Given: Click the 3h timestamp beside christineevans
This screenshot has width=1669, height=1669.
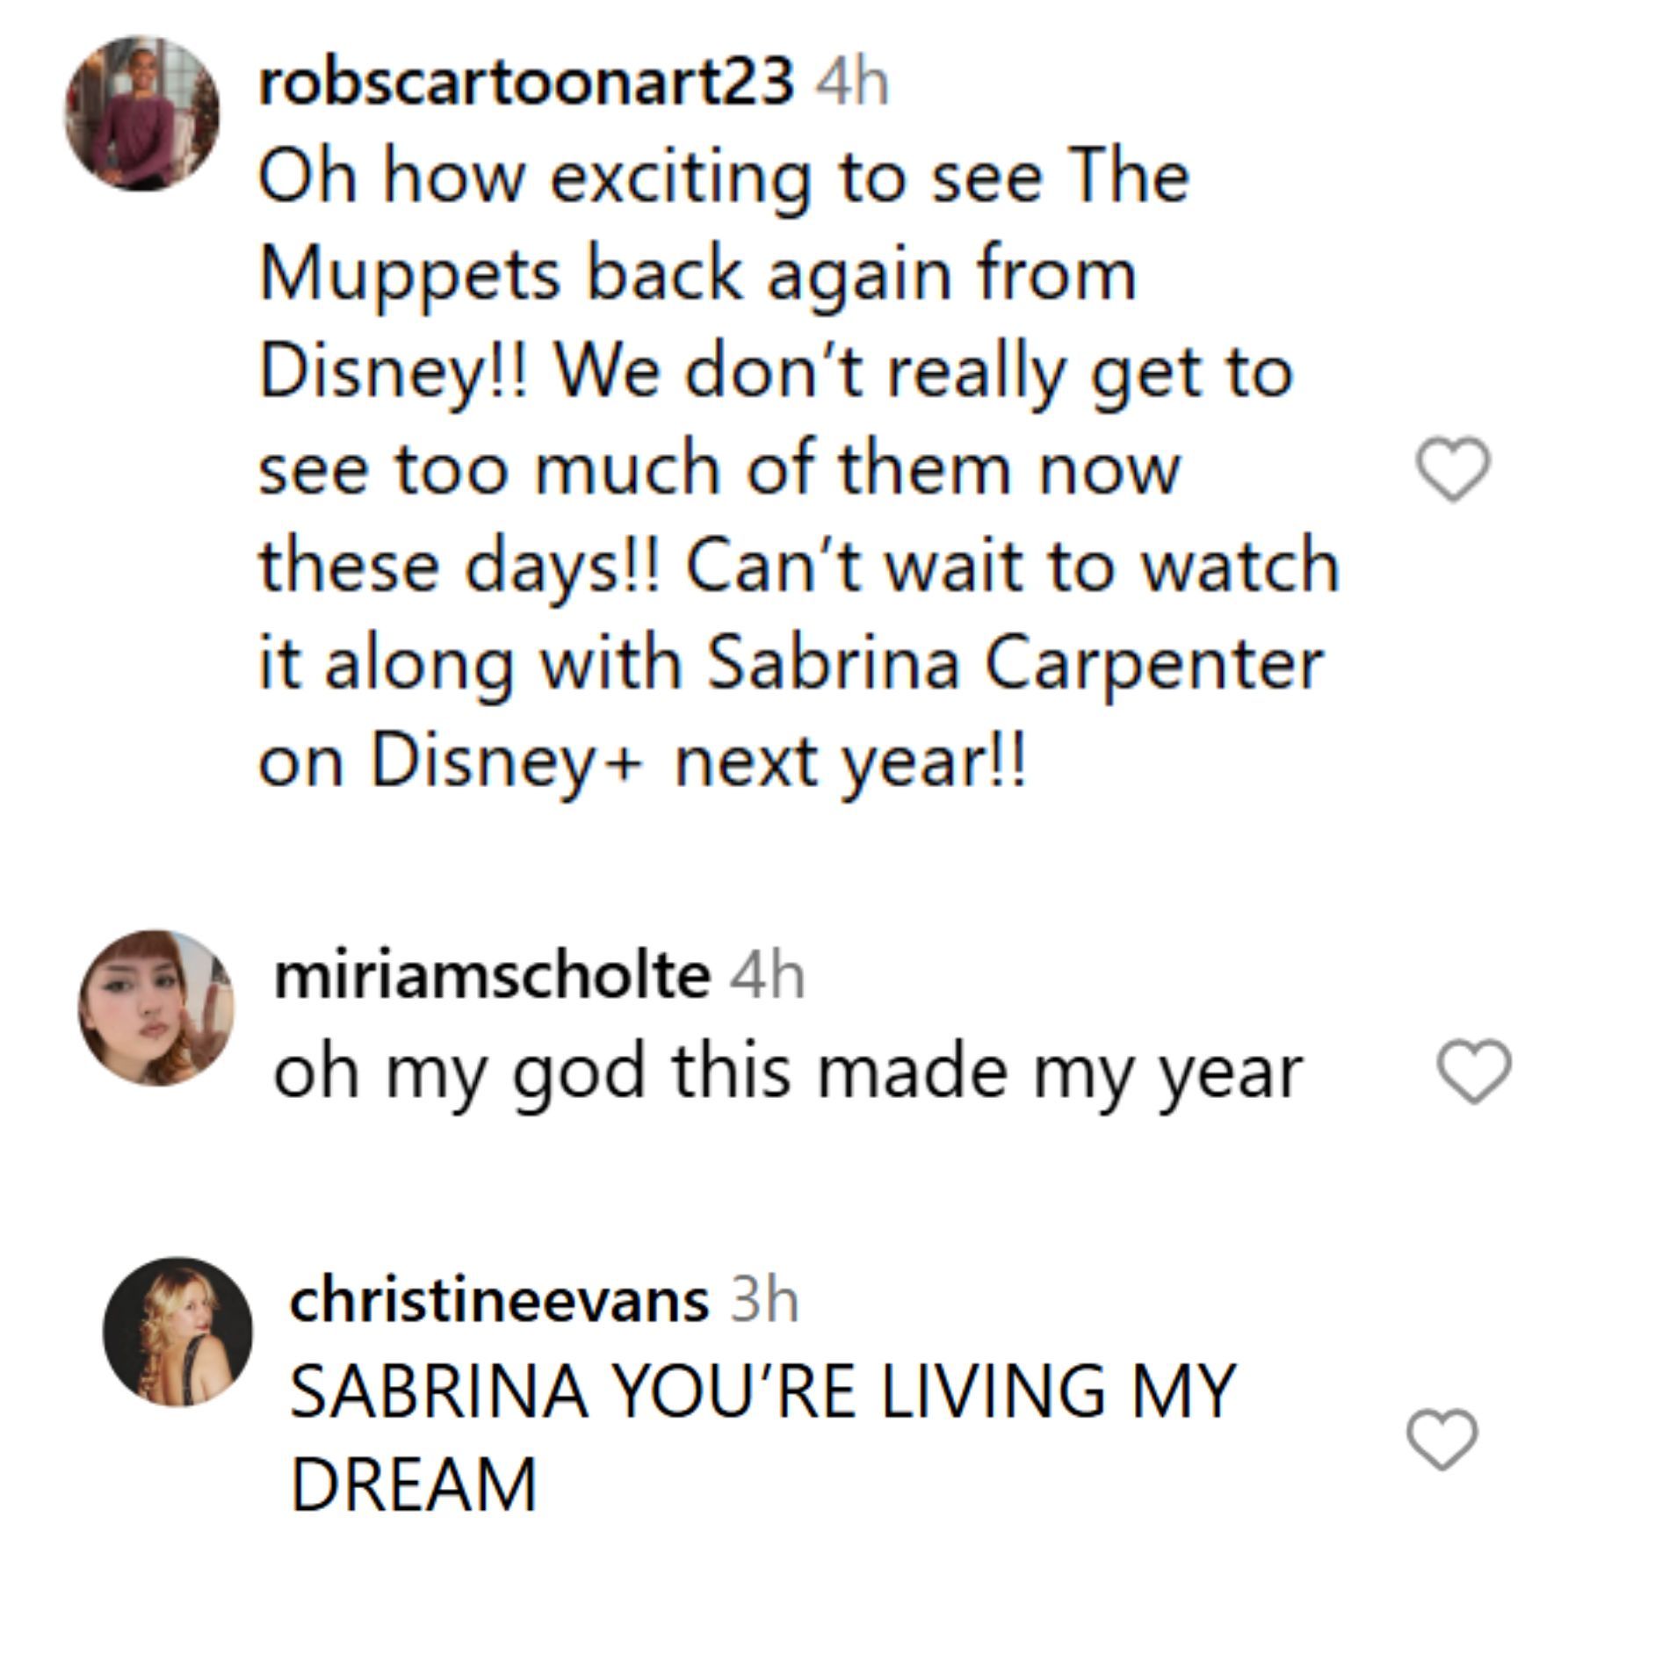Looking at the screenshot, I should (764, 1302).
